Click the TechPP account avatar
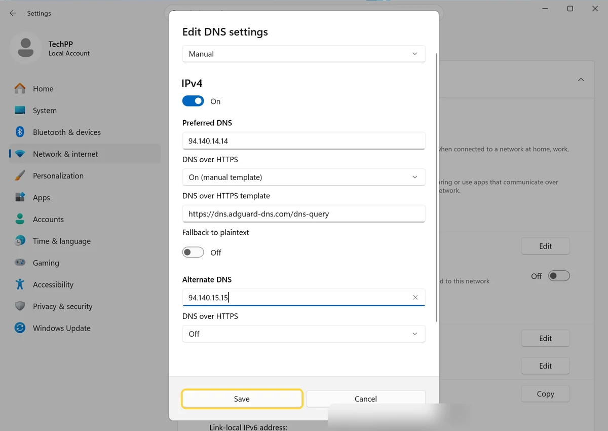The height and width of the screenshot is (431, 608). tap(25, 48)
